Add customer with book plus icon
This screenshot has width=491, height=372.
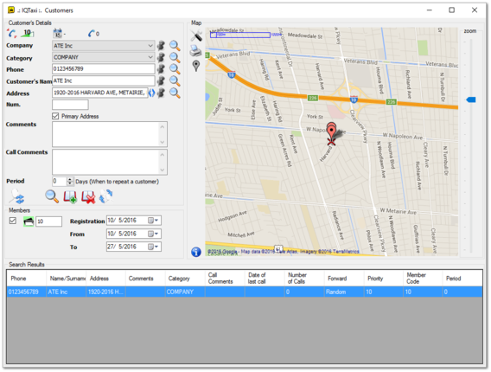tap(70, 197)
